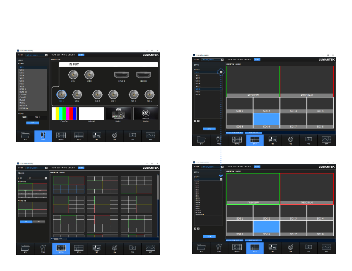The image size is (352, 271).
Task: Click the HDMI 9 port
Action: click(x=121, y=75)
